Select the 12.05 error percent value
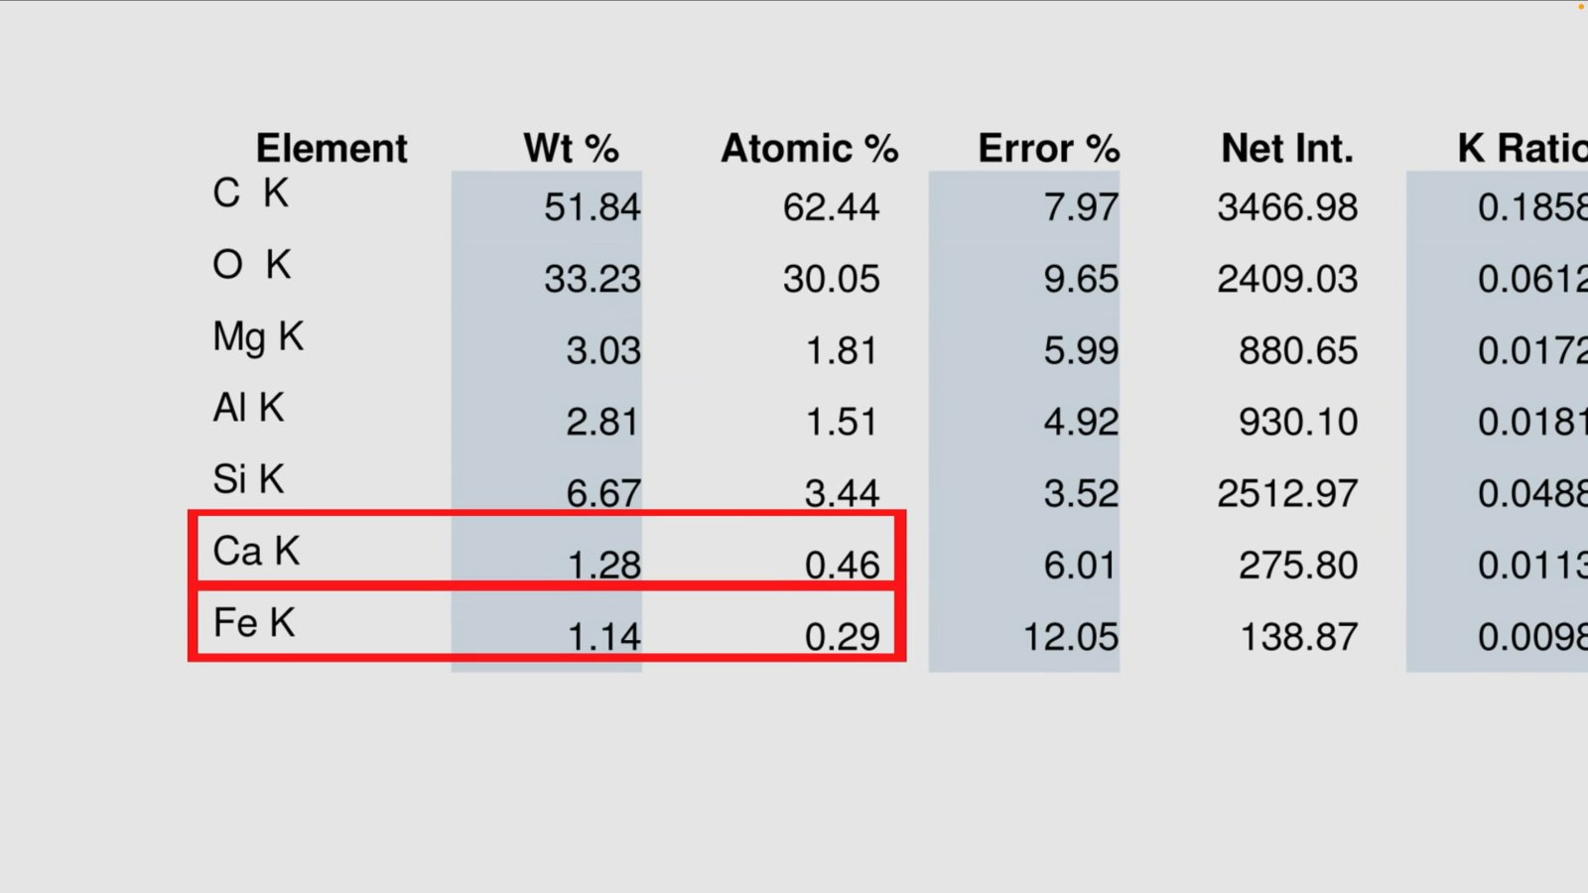The image size is (1588, 893). (x=1070, y=637)
